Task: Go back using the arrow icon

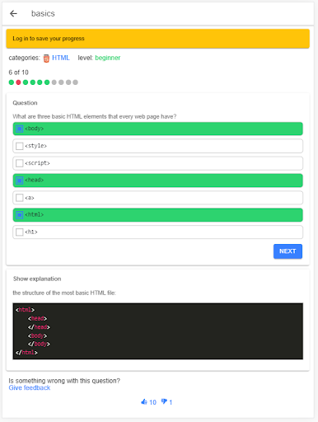Action: (x=13, y=13)
